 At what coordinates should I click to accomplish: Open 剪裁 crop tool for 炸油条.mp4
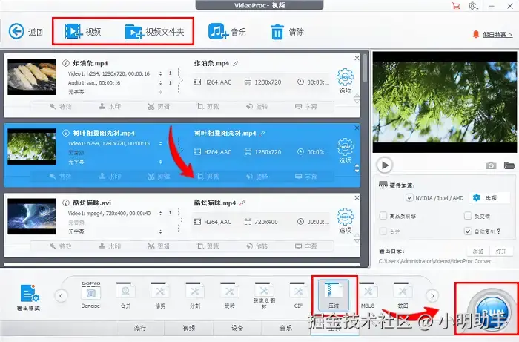pos(208,107)
